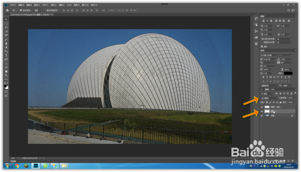Click Underline style in Character panel
Viewport: 301px width, 172px height.
(x=285, y=77)
